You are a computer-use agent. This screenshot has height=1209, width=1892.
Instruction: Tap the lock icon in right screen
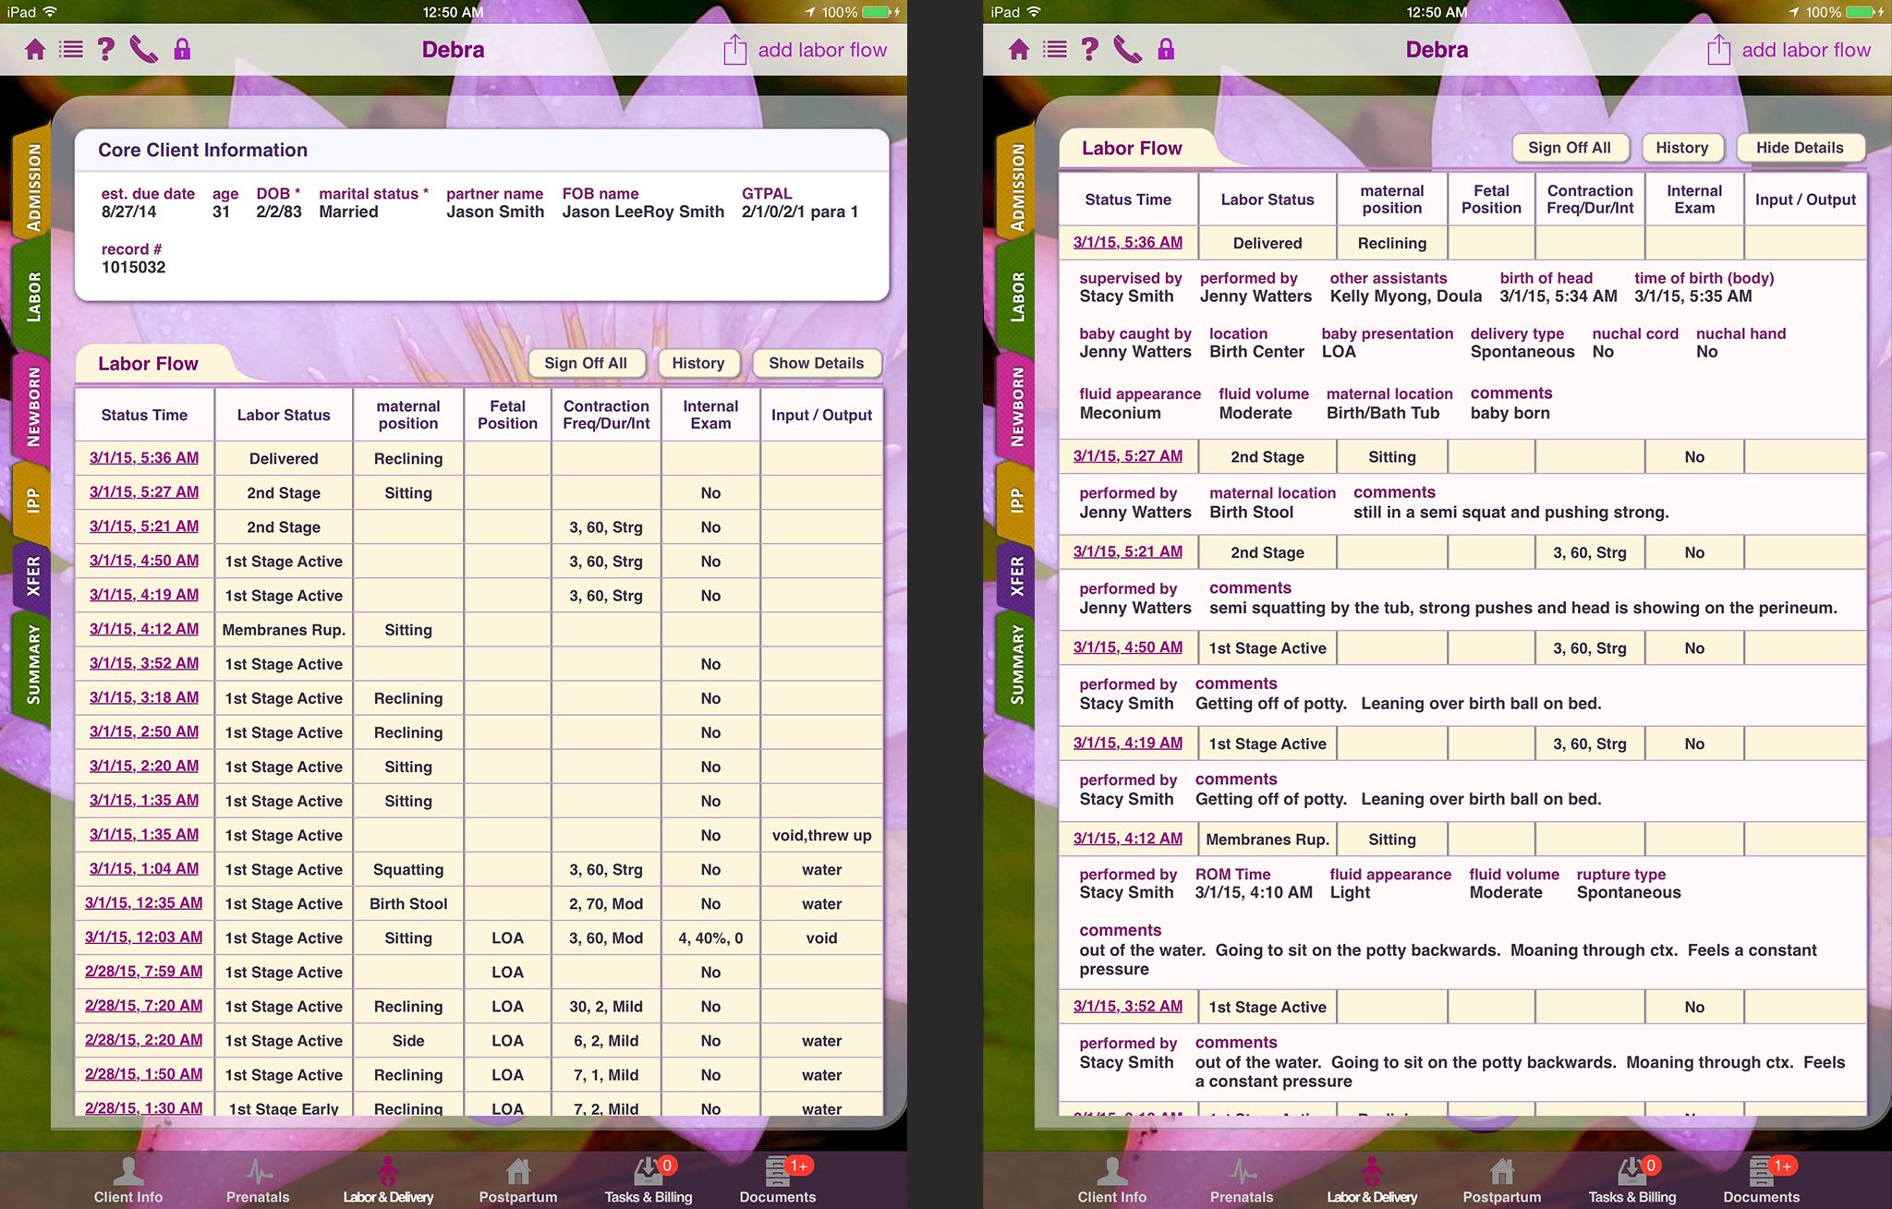point(1166,49)
